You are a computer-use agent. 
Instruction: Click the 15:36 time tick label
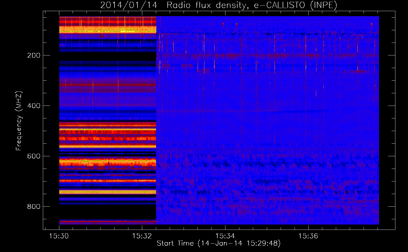[x=308, y=236]
